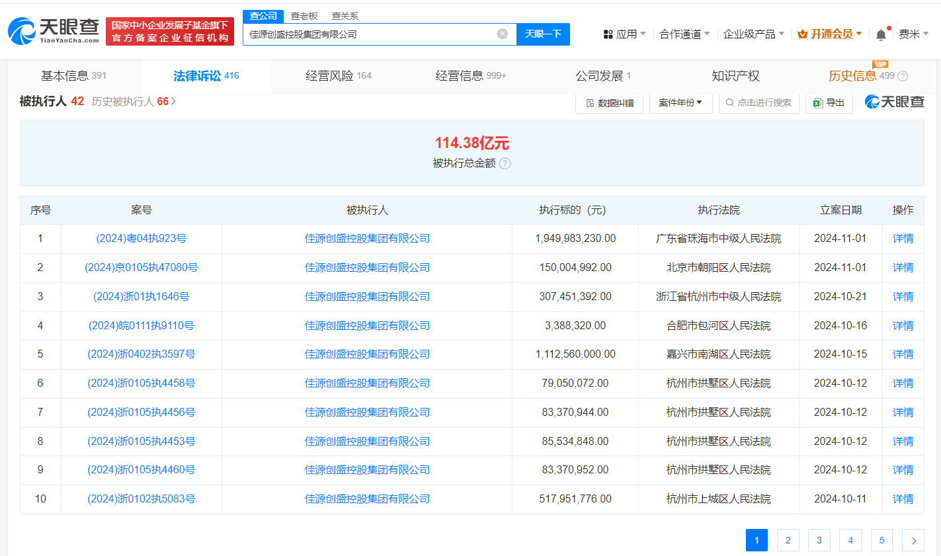Click the help icon beside 被执行总金额
Screen dimensions: 941x556
click(x=505, y=163)
